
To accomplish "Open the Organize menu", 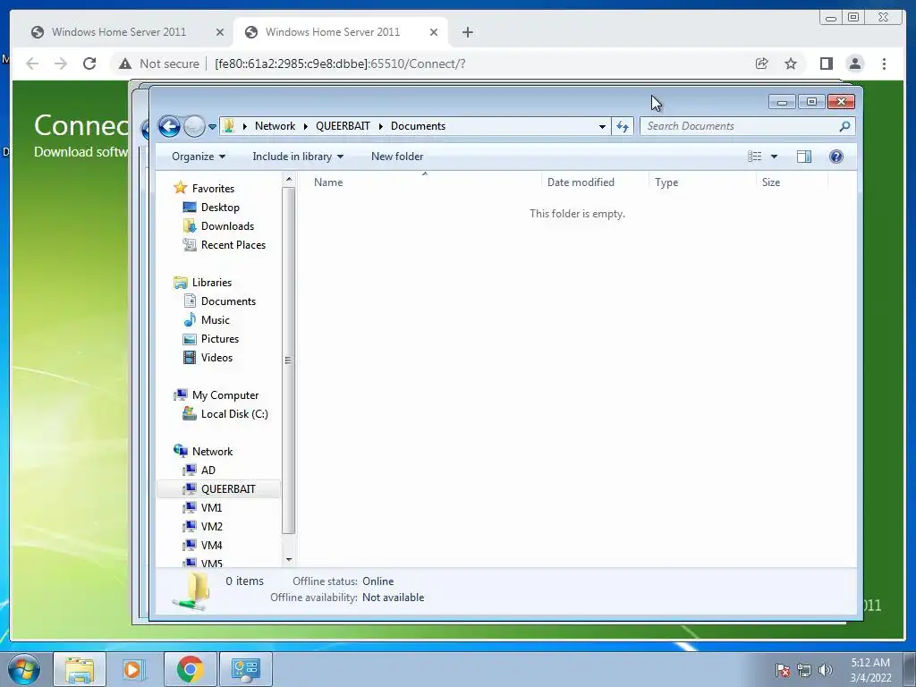I will (x=198, y=157).
